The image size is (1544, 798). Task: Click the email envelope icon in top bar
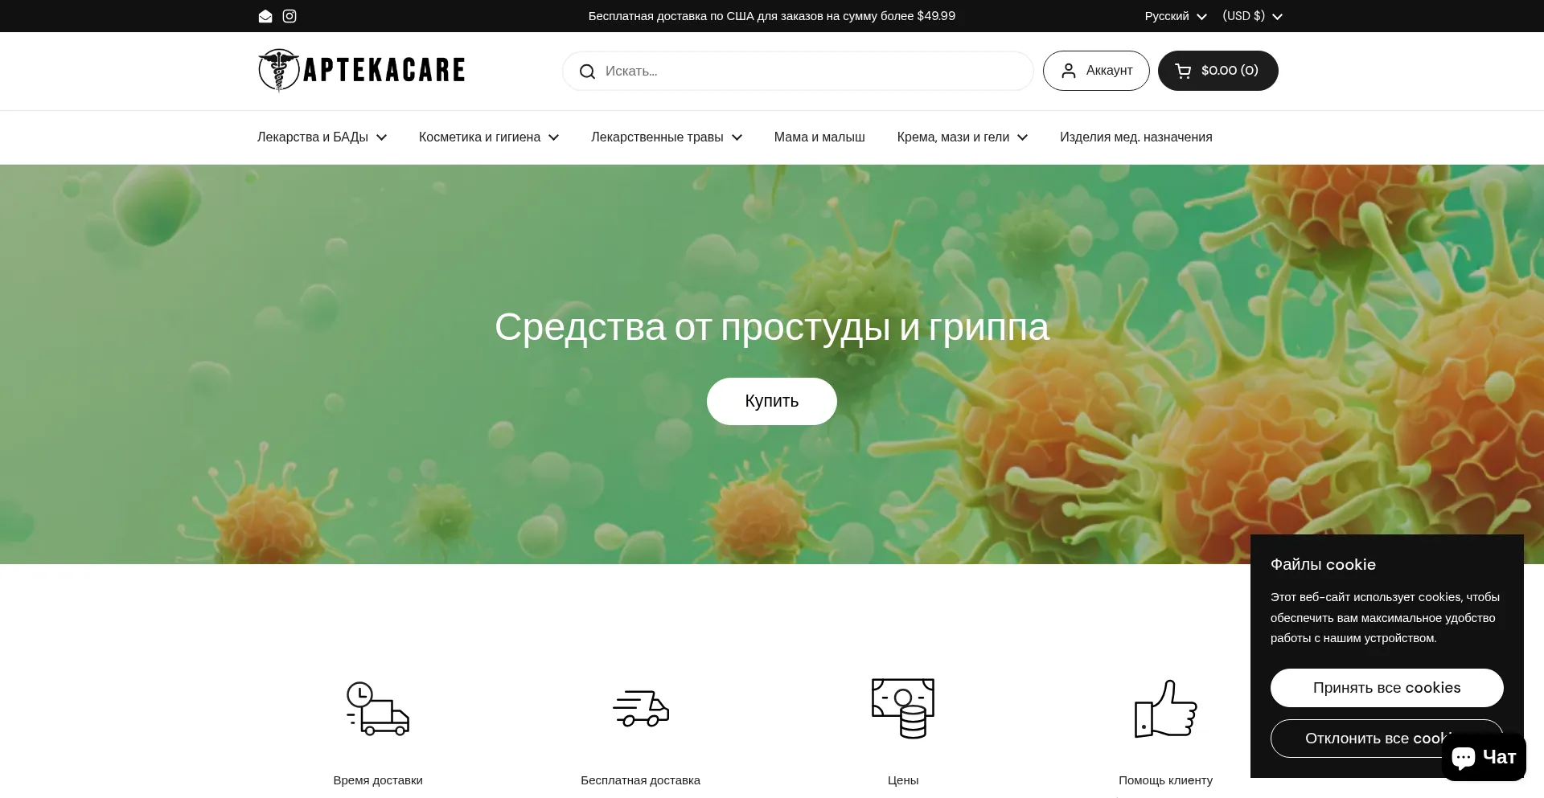[x=265, y=16]
